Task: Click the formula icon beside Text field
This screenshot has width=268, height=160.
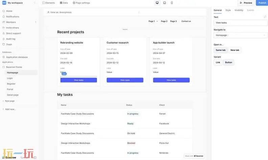Action: tap(265, 17)
